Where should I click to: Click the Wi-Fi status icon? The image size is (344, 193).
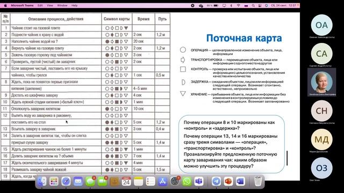(239, 5)
